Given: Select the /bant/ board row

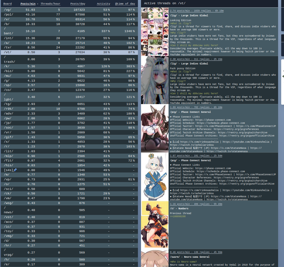Looking at the screenshot, I should (x=69, y=31).
